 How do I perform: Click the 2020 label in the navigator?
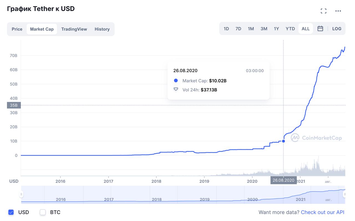pyautogui.click(x=252, y=199)
